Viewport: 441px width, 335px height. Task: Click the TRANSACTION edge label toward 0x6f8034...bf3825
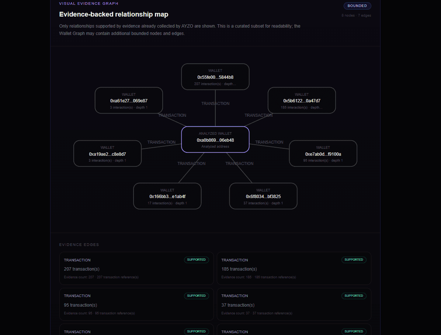239,164
